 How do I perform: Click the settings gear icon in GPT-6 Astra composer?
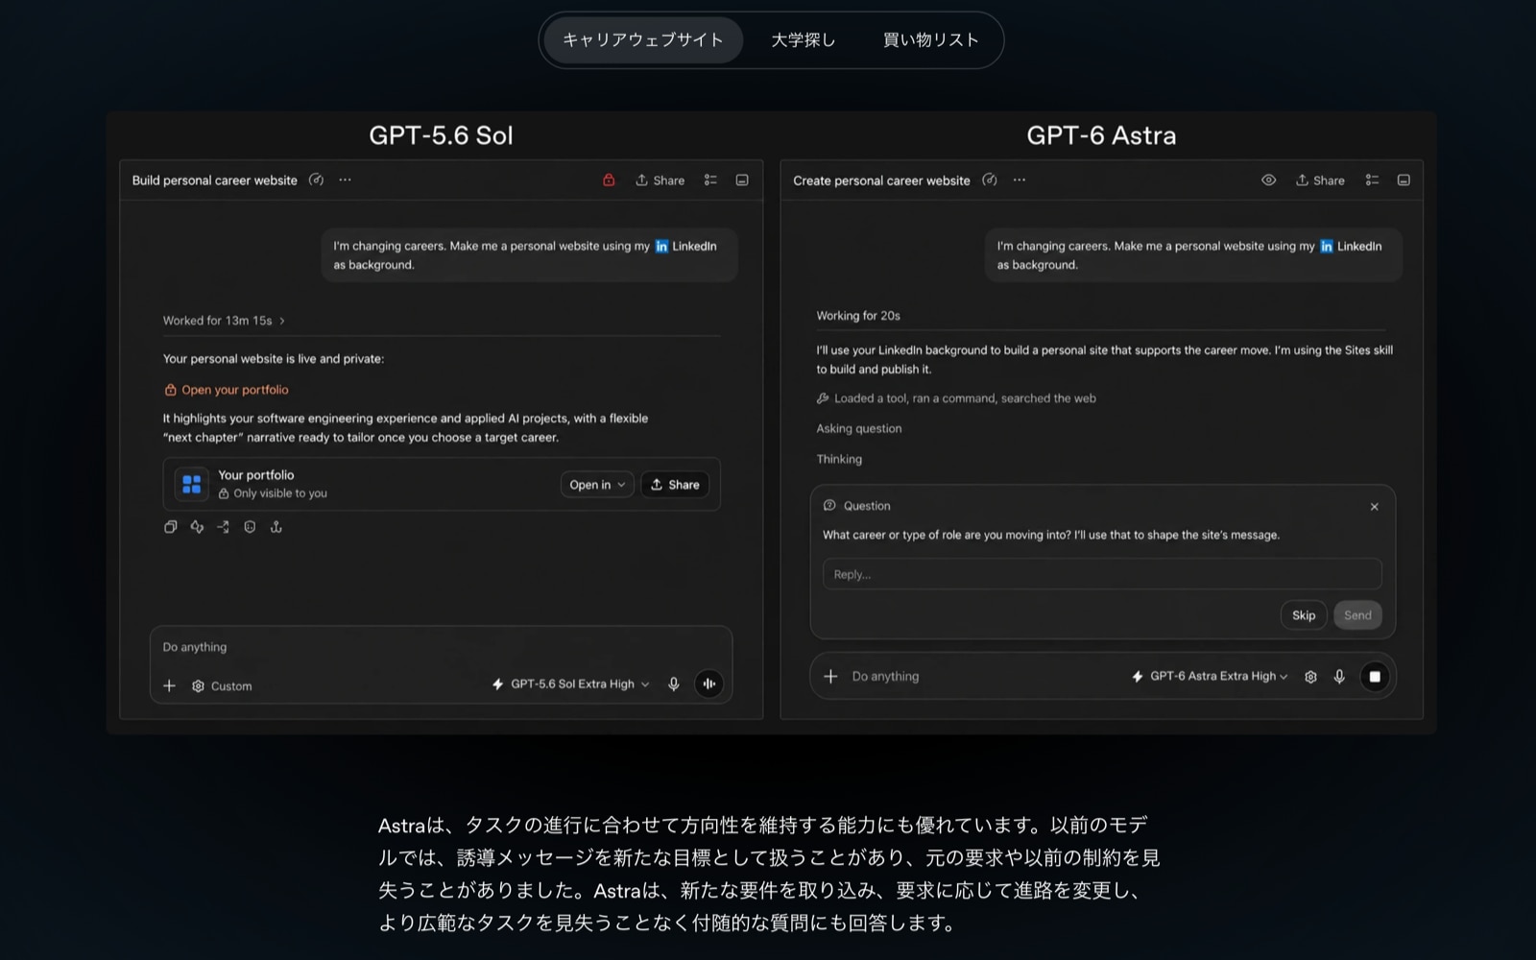[1310, 677]
